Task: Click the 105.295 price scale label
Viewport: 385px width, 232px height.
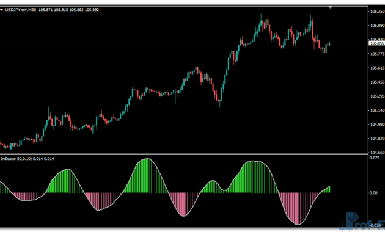Action: (378, 96)
